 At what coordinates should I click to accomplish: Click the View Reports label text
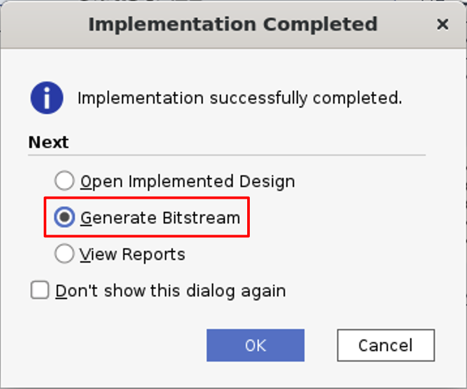pos(132,254)
